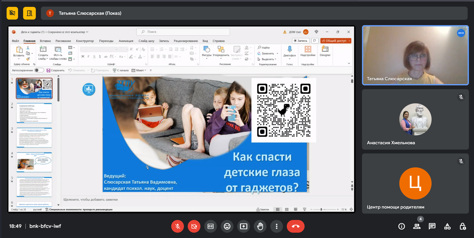Image resolution: width=474 pixels, height=238 pixels.
Task: Open the more options three-dot menu
Action: [277, 226]
